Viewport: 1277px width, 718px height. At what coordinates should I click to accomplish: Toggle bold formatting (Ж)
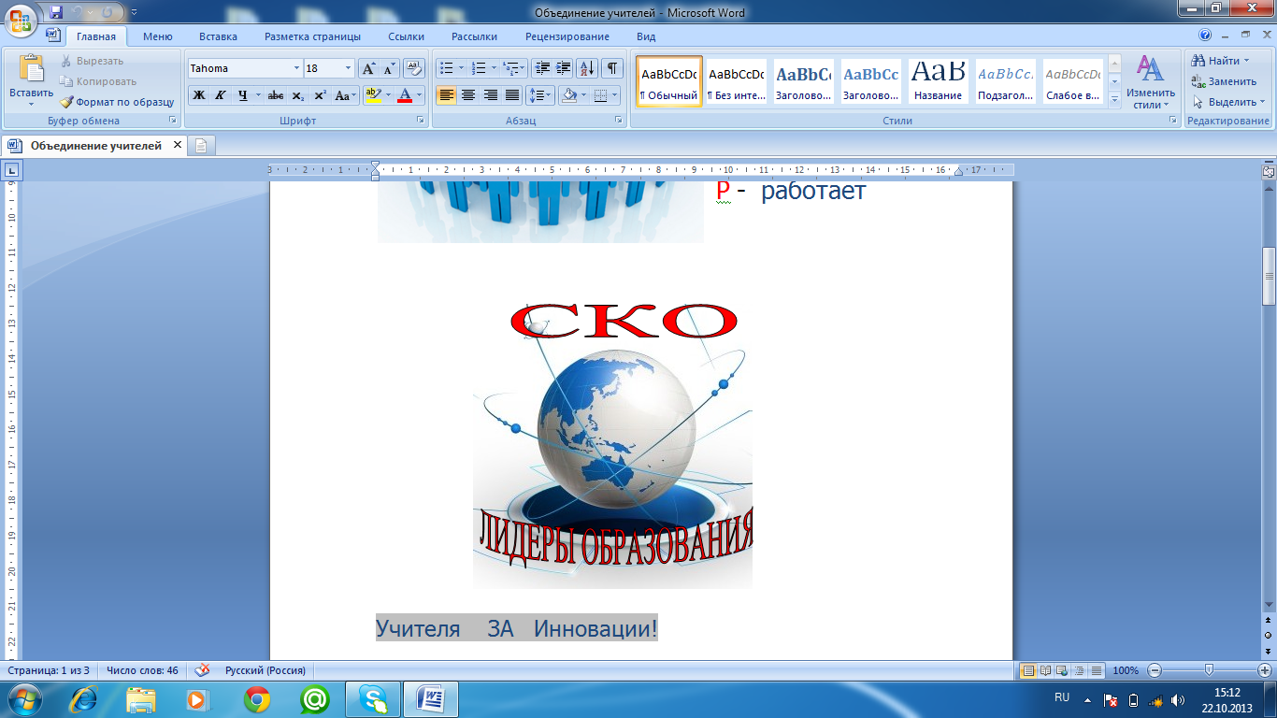pyautogui.click(x=198, y=95)
